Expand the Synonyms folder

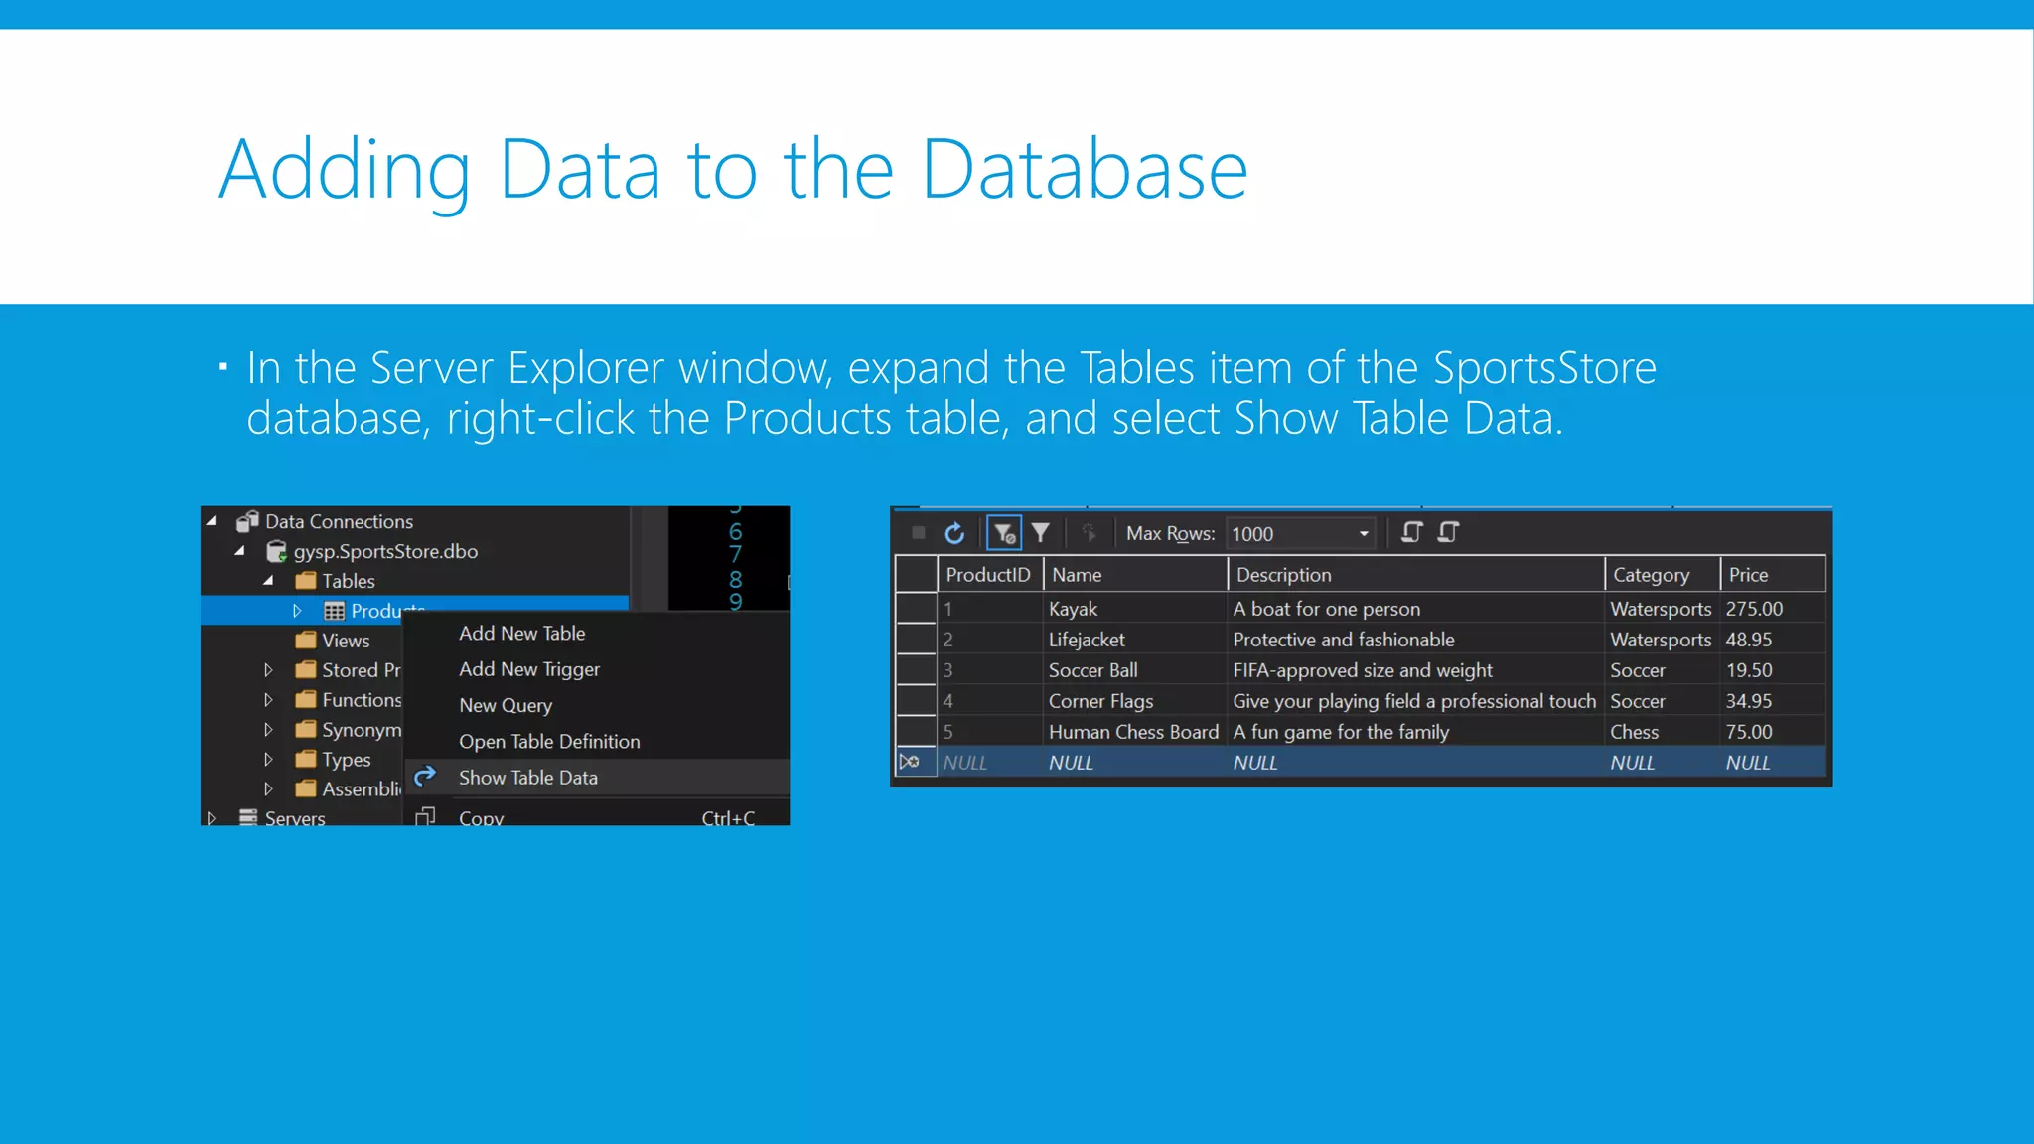(x=268, y=730)
